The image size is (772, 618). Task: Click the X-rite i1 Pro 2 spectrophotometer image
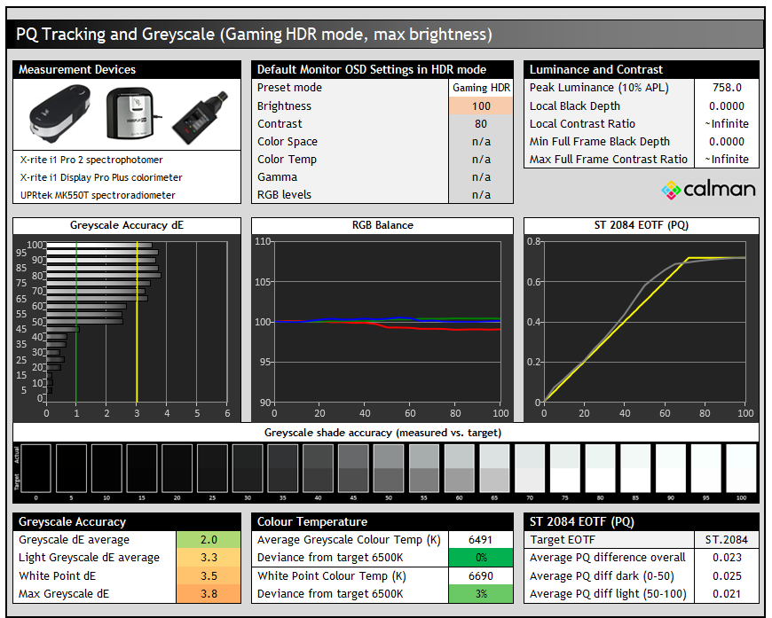[x=59, y=114]
